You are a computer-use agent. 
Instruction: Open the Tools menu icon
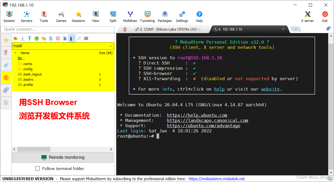pyautogui.click(x=44, y=17)
